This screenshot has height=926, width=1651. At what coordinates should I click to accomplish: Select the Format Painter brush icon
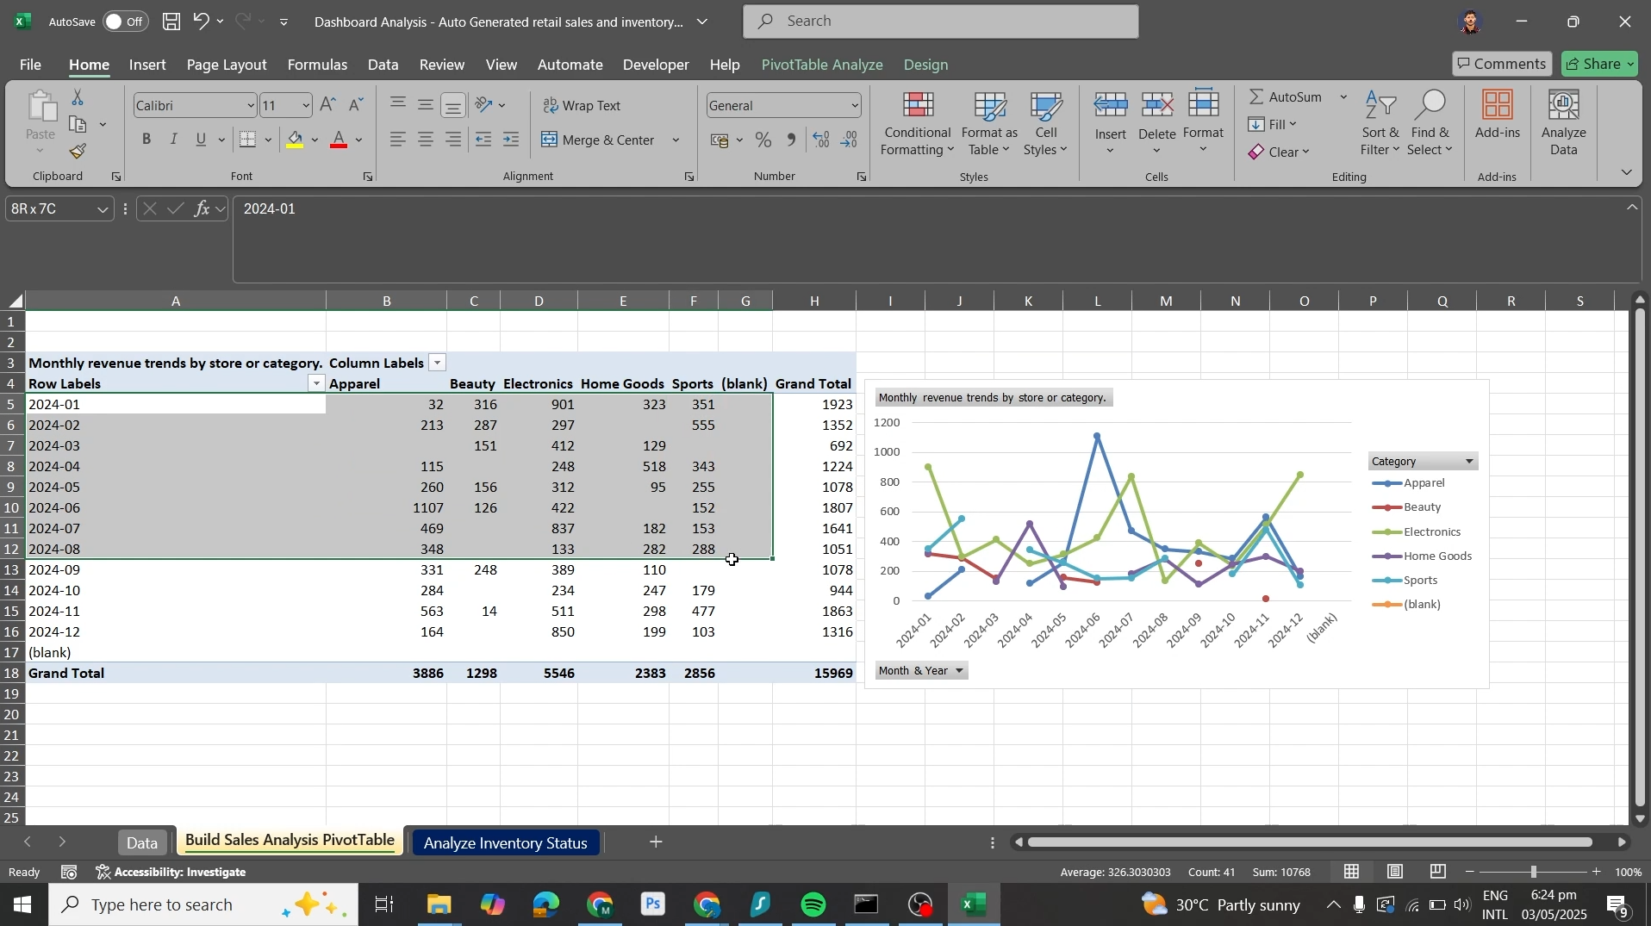click(78, 152)
